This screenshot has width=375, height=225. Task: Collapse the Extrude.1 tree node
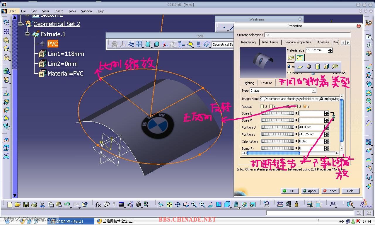click(x=28, y=34)
